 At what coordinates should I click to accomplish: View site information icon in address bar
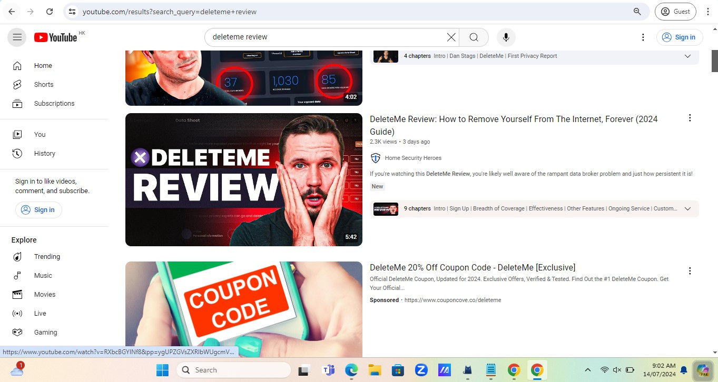[72, 12]
